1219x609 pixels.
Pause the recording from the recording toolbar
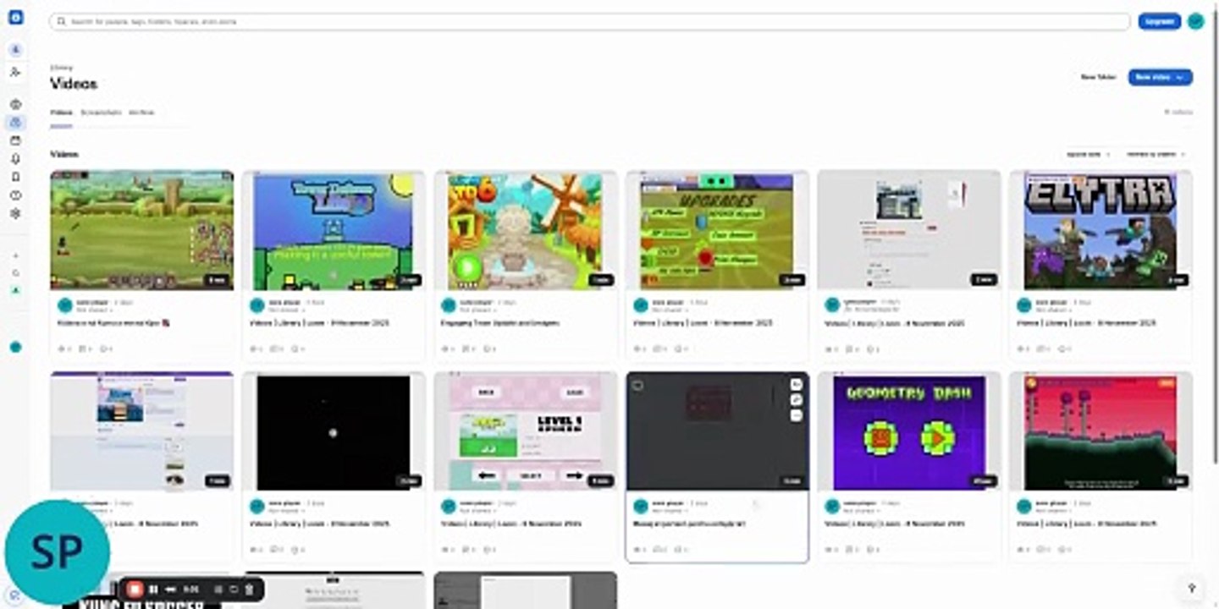click(153, 589)
